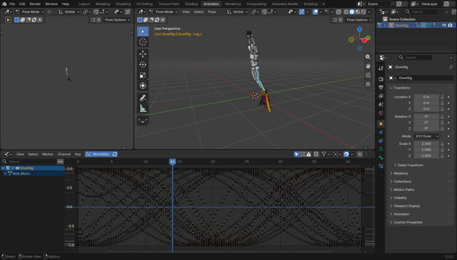The image size is (457, 260).
Task: Toggle Normalize in graph editor
Action: [x=98, y=154]
